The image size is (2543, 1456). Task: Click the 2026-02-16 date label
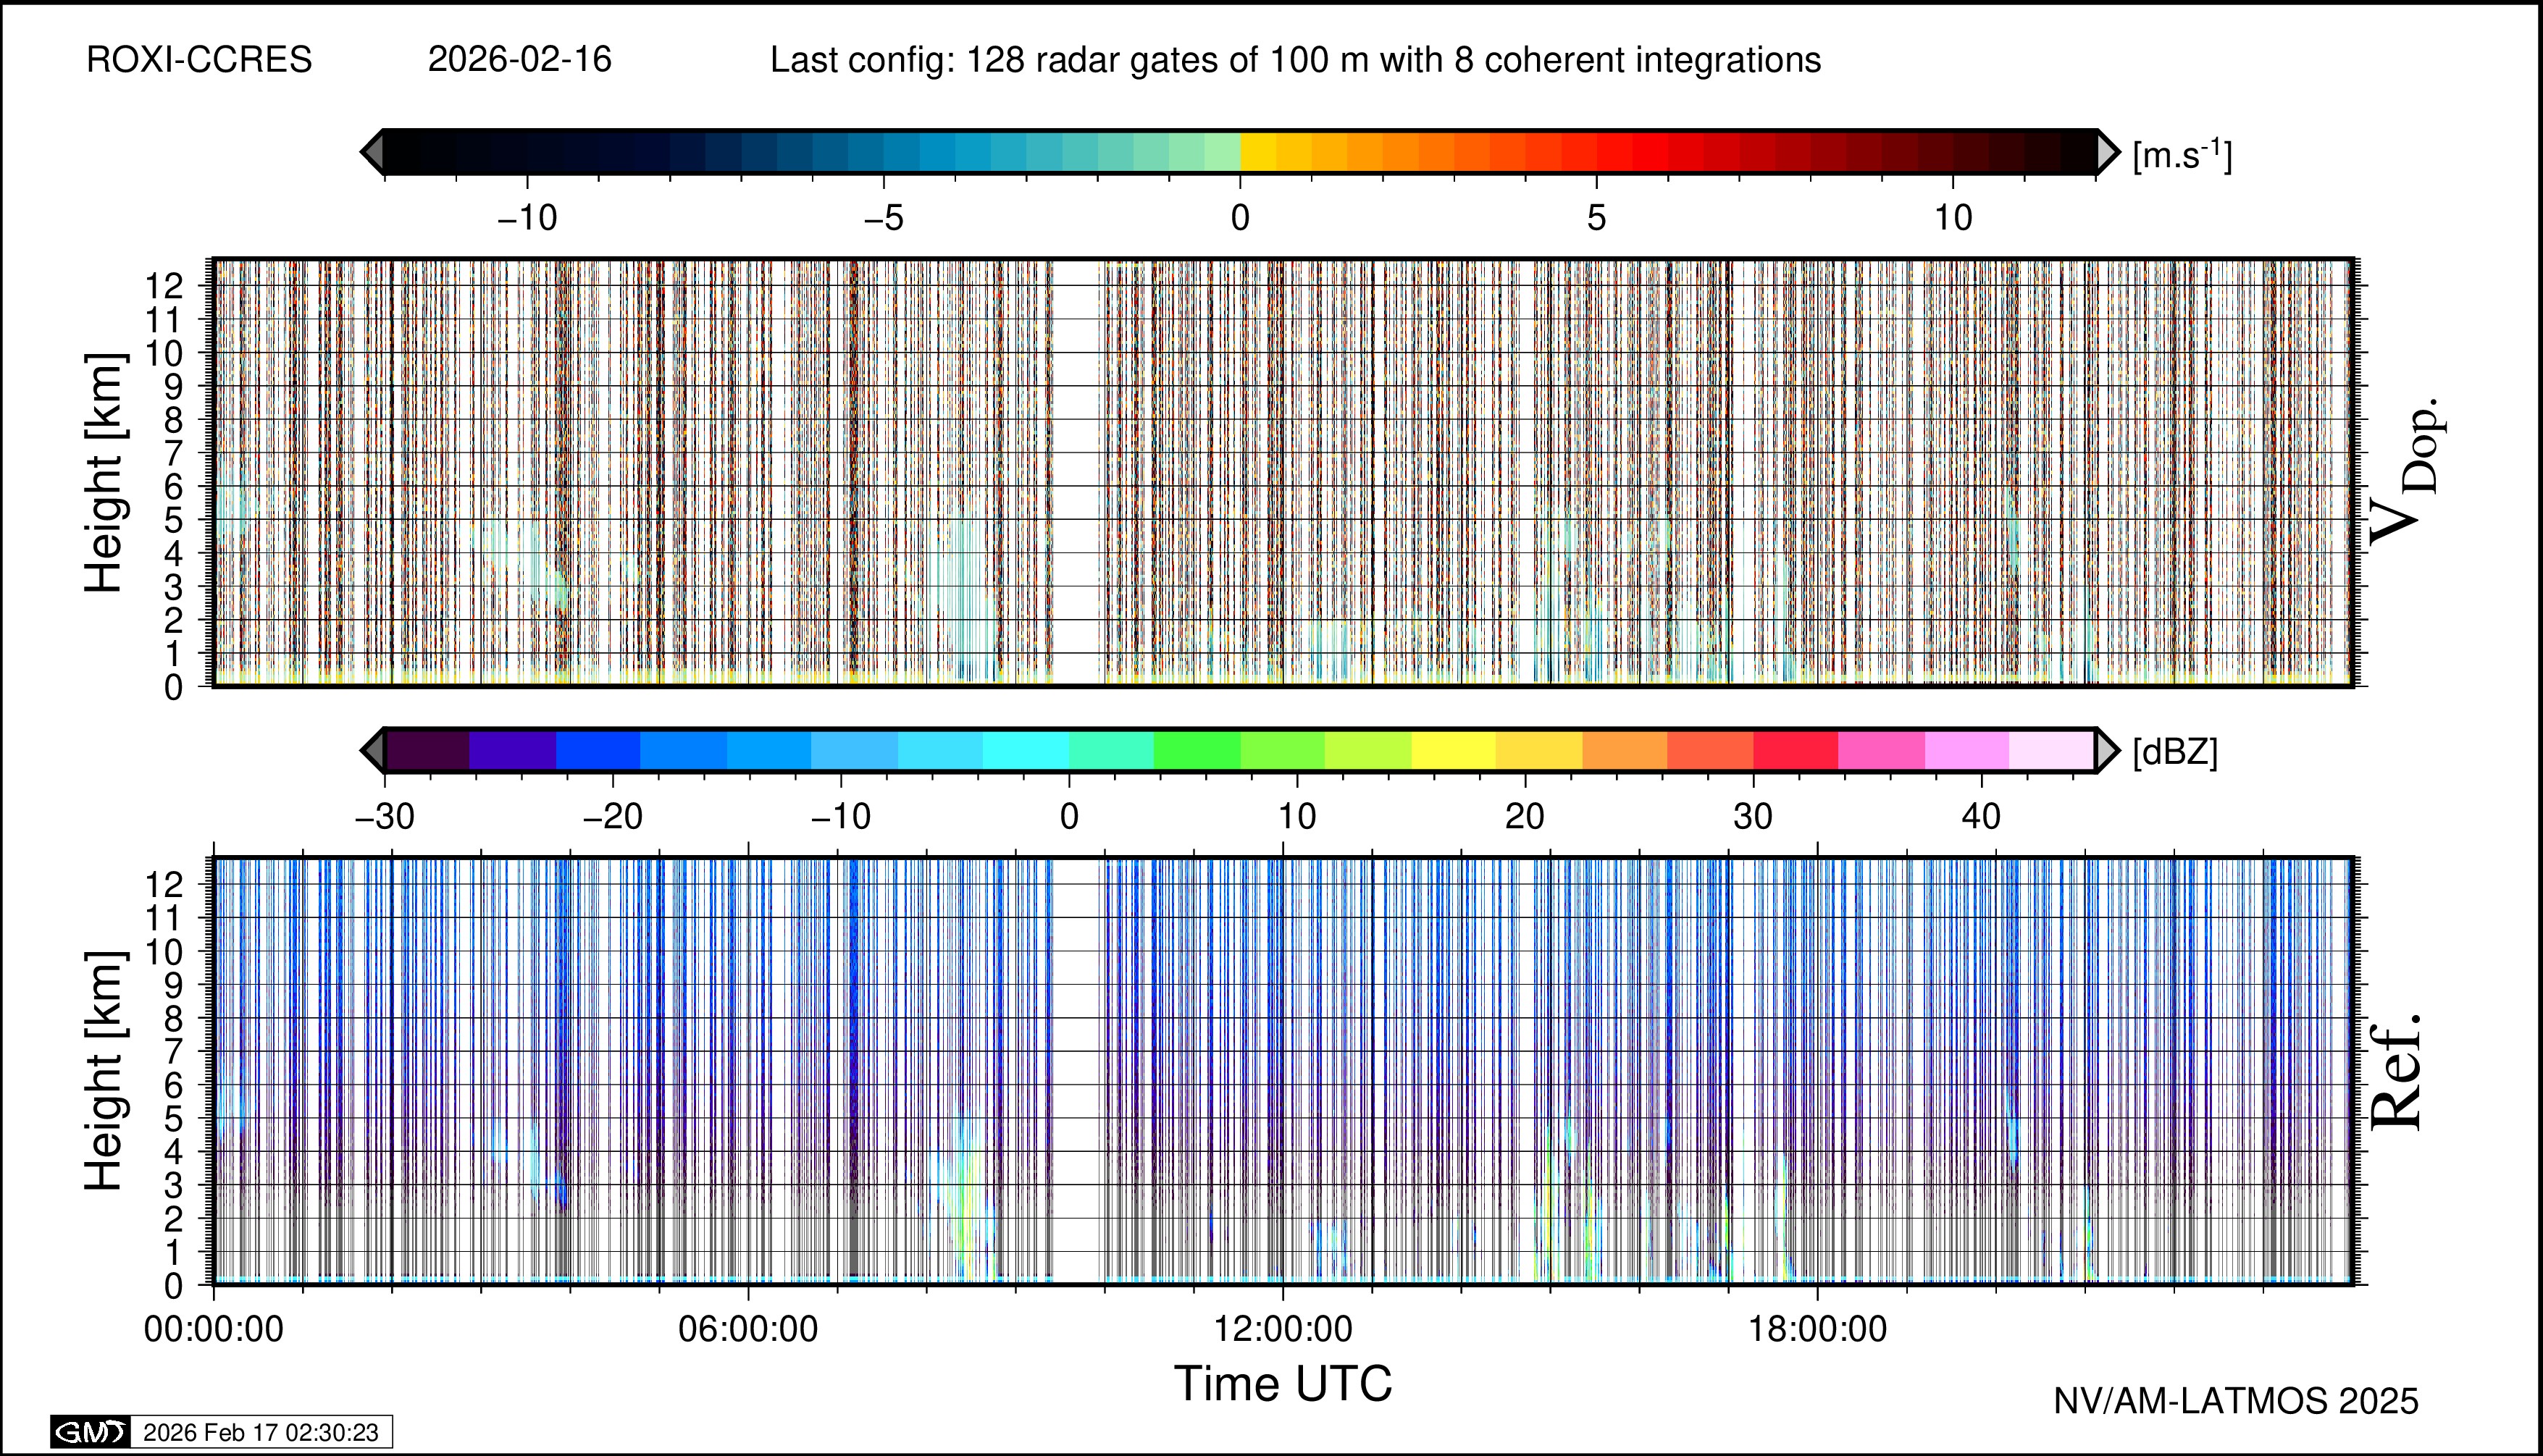(x=519, y=60)
